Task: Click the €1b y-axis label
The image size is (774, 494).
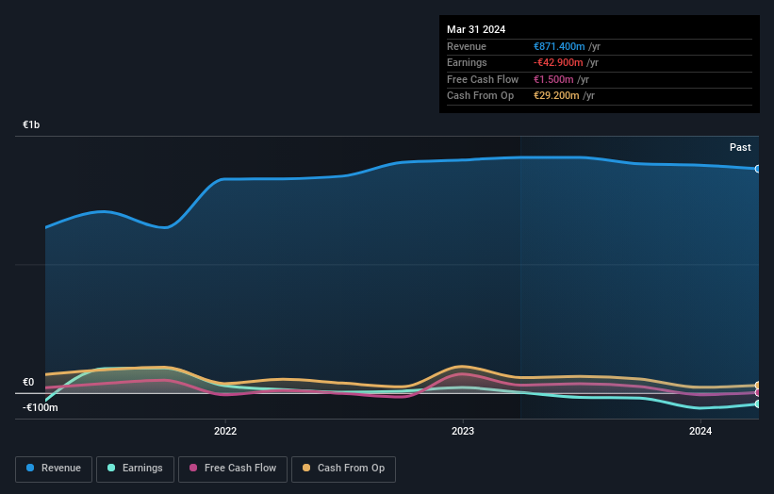Action: pos(31,124)
